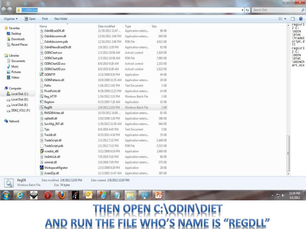The image size is (306, 229).
Task: Select the ODINChart.pdb file
Action: (x=103, y=58)
